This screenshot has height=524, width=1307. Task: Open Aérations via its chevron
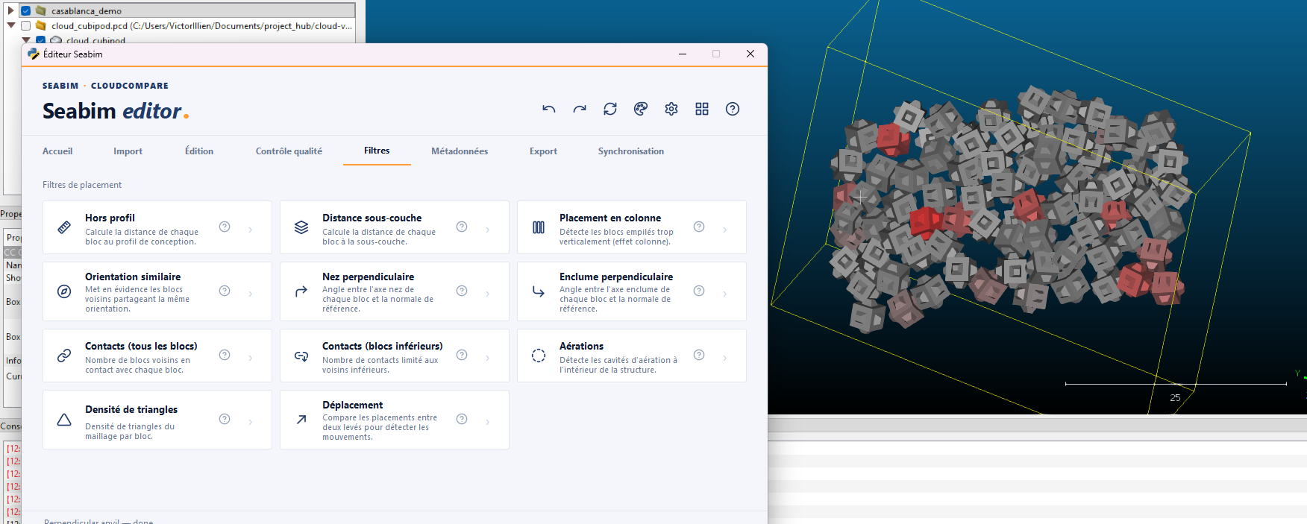click(x=724, y=358)
